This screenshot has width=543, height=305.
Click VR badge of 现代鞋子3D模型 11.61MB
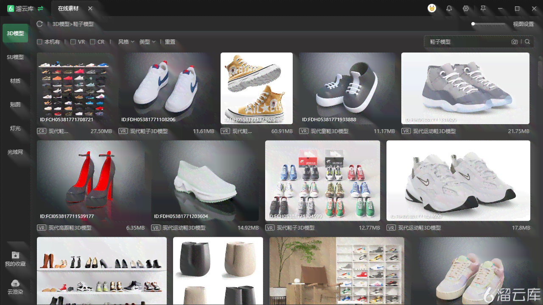click(123, 131)
